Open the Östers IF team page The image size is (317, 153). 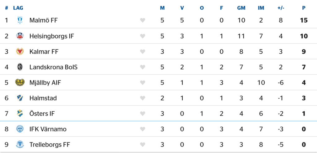[x=42, y=113]
